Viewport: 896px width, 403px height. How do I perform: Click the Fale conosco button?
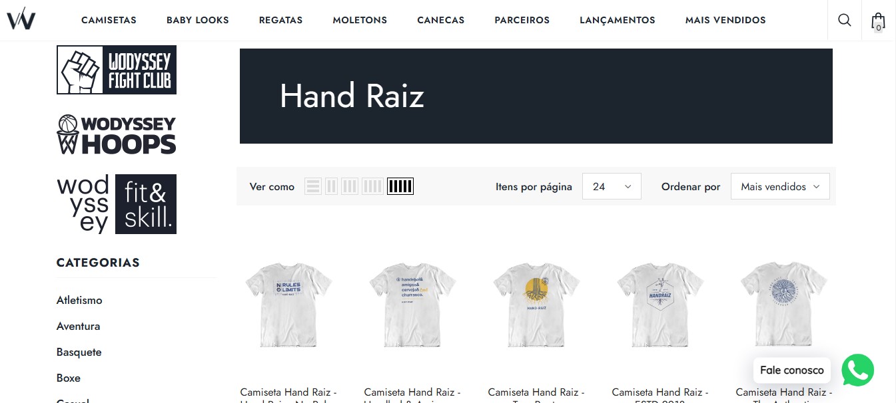pyautogui.click(x=791, y=370)
